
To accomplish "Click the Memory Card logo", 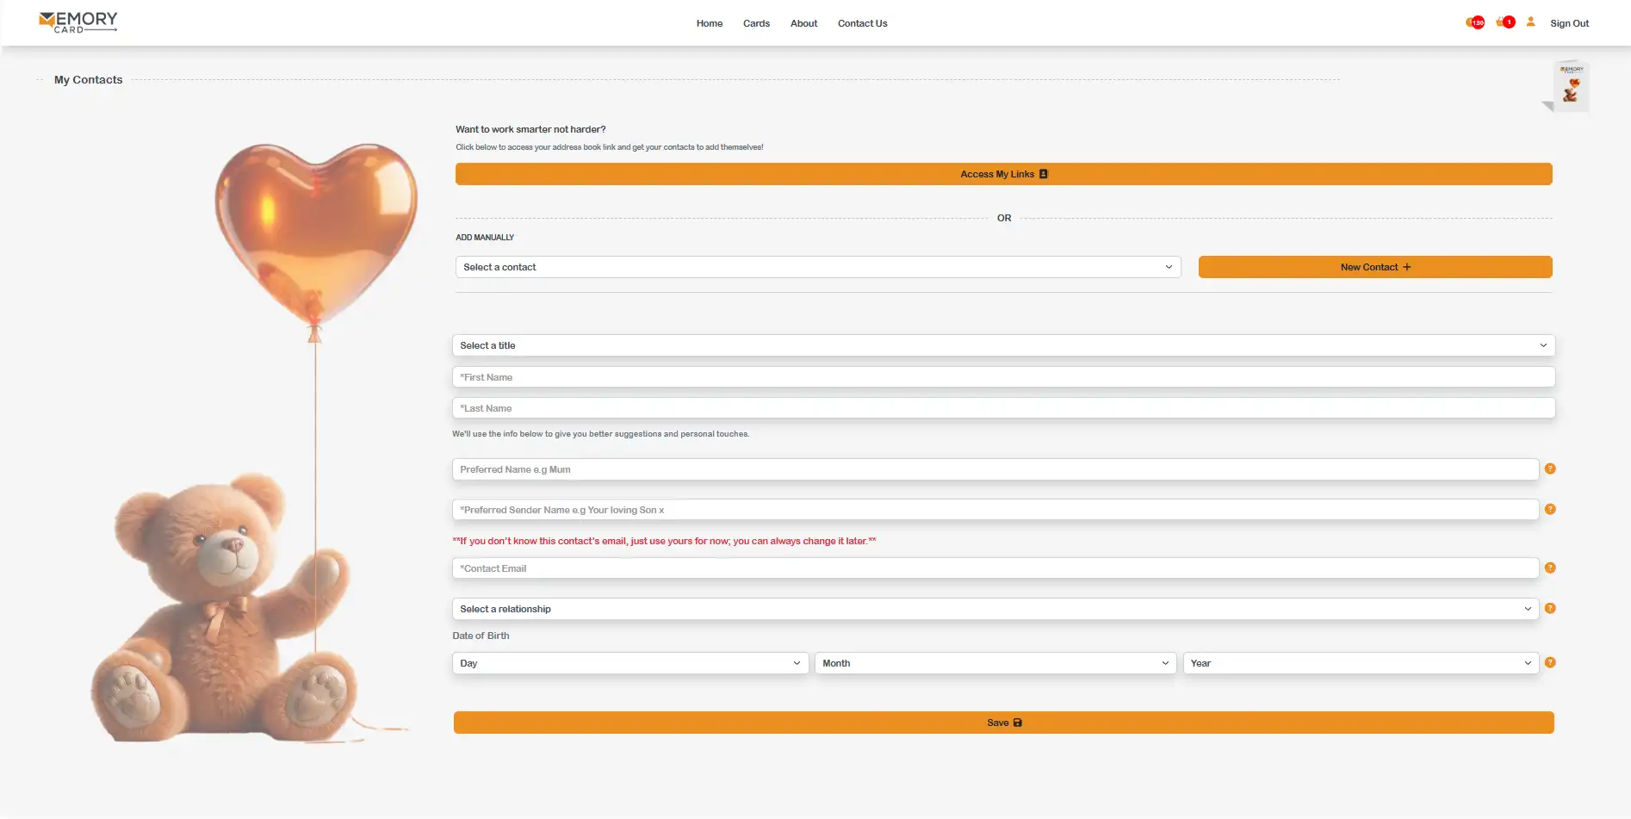I will pos(78,22).
